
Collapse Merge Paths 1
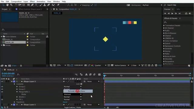[x=17, y=92]
